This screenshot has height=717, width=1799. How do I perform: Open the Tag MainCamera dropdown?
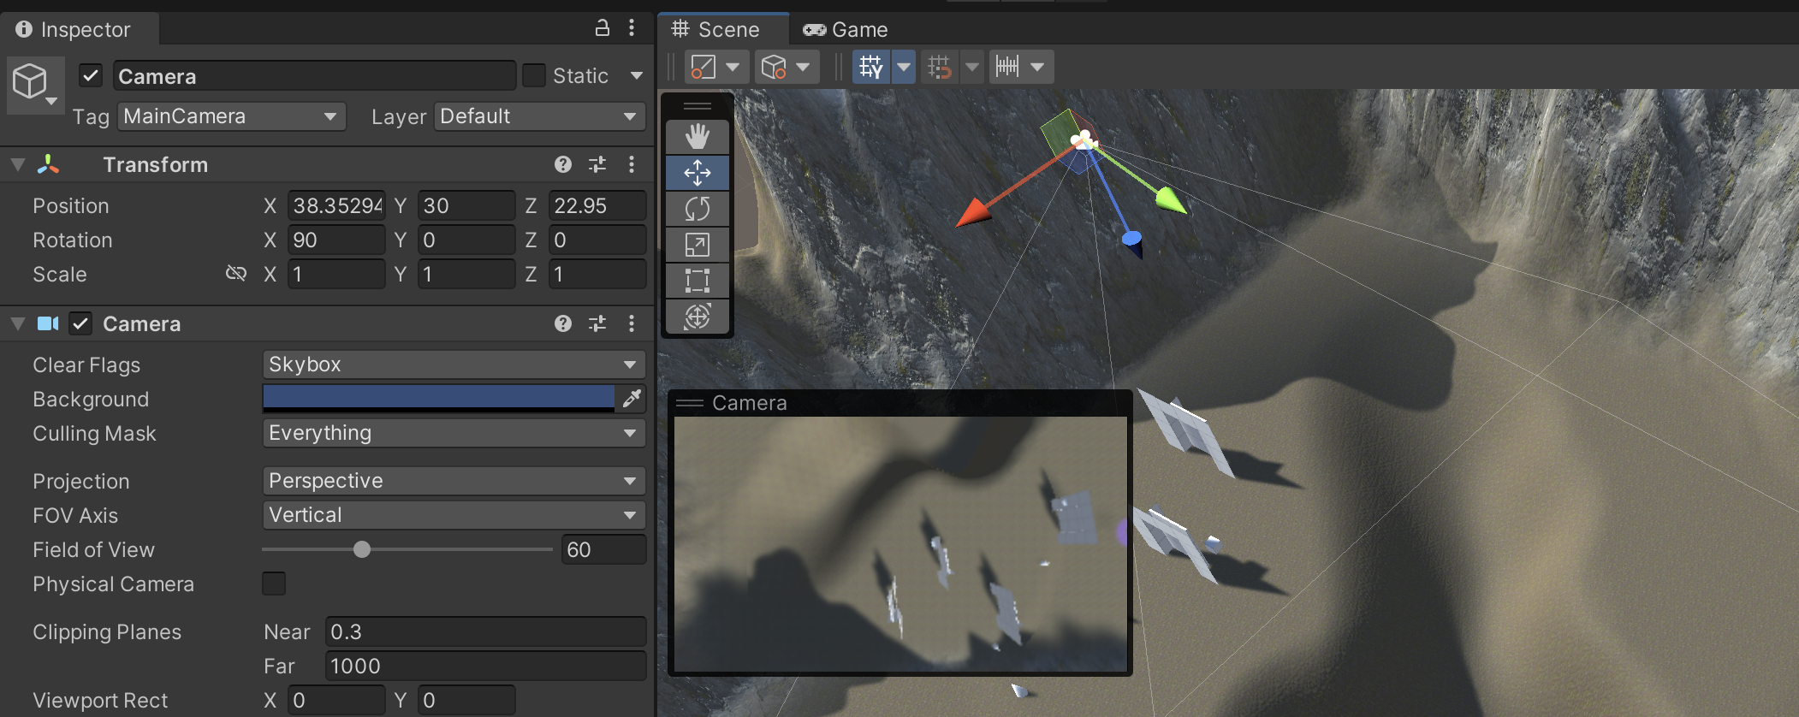pyautogui.click(x=231, y=116)
